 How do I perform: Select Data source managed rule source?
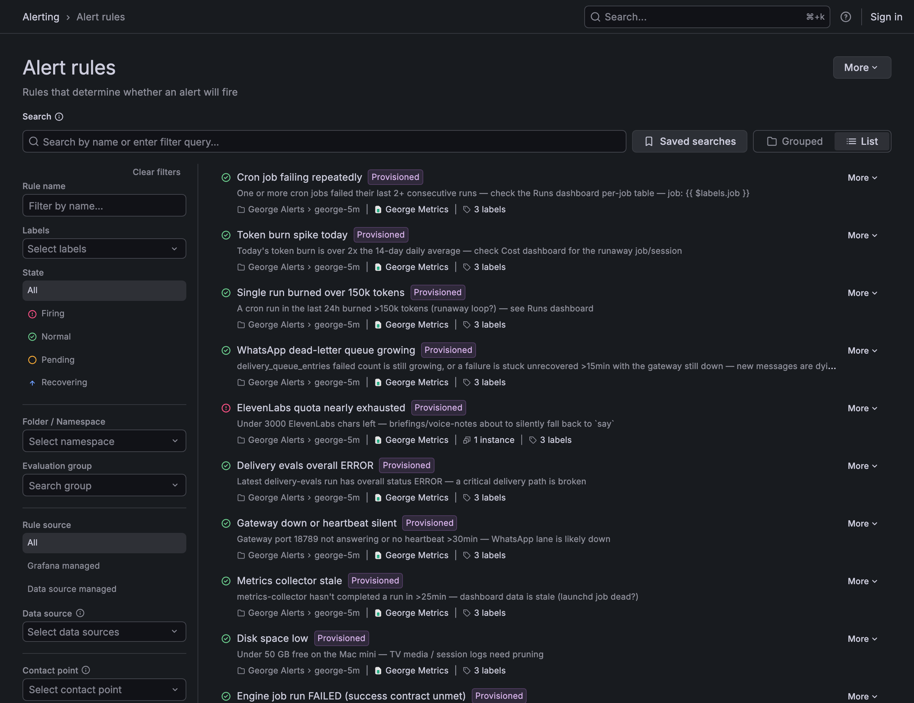(x=104, y=589)
